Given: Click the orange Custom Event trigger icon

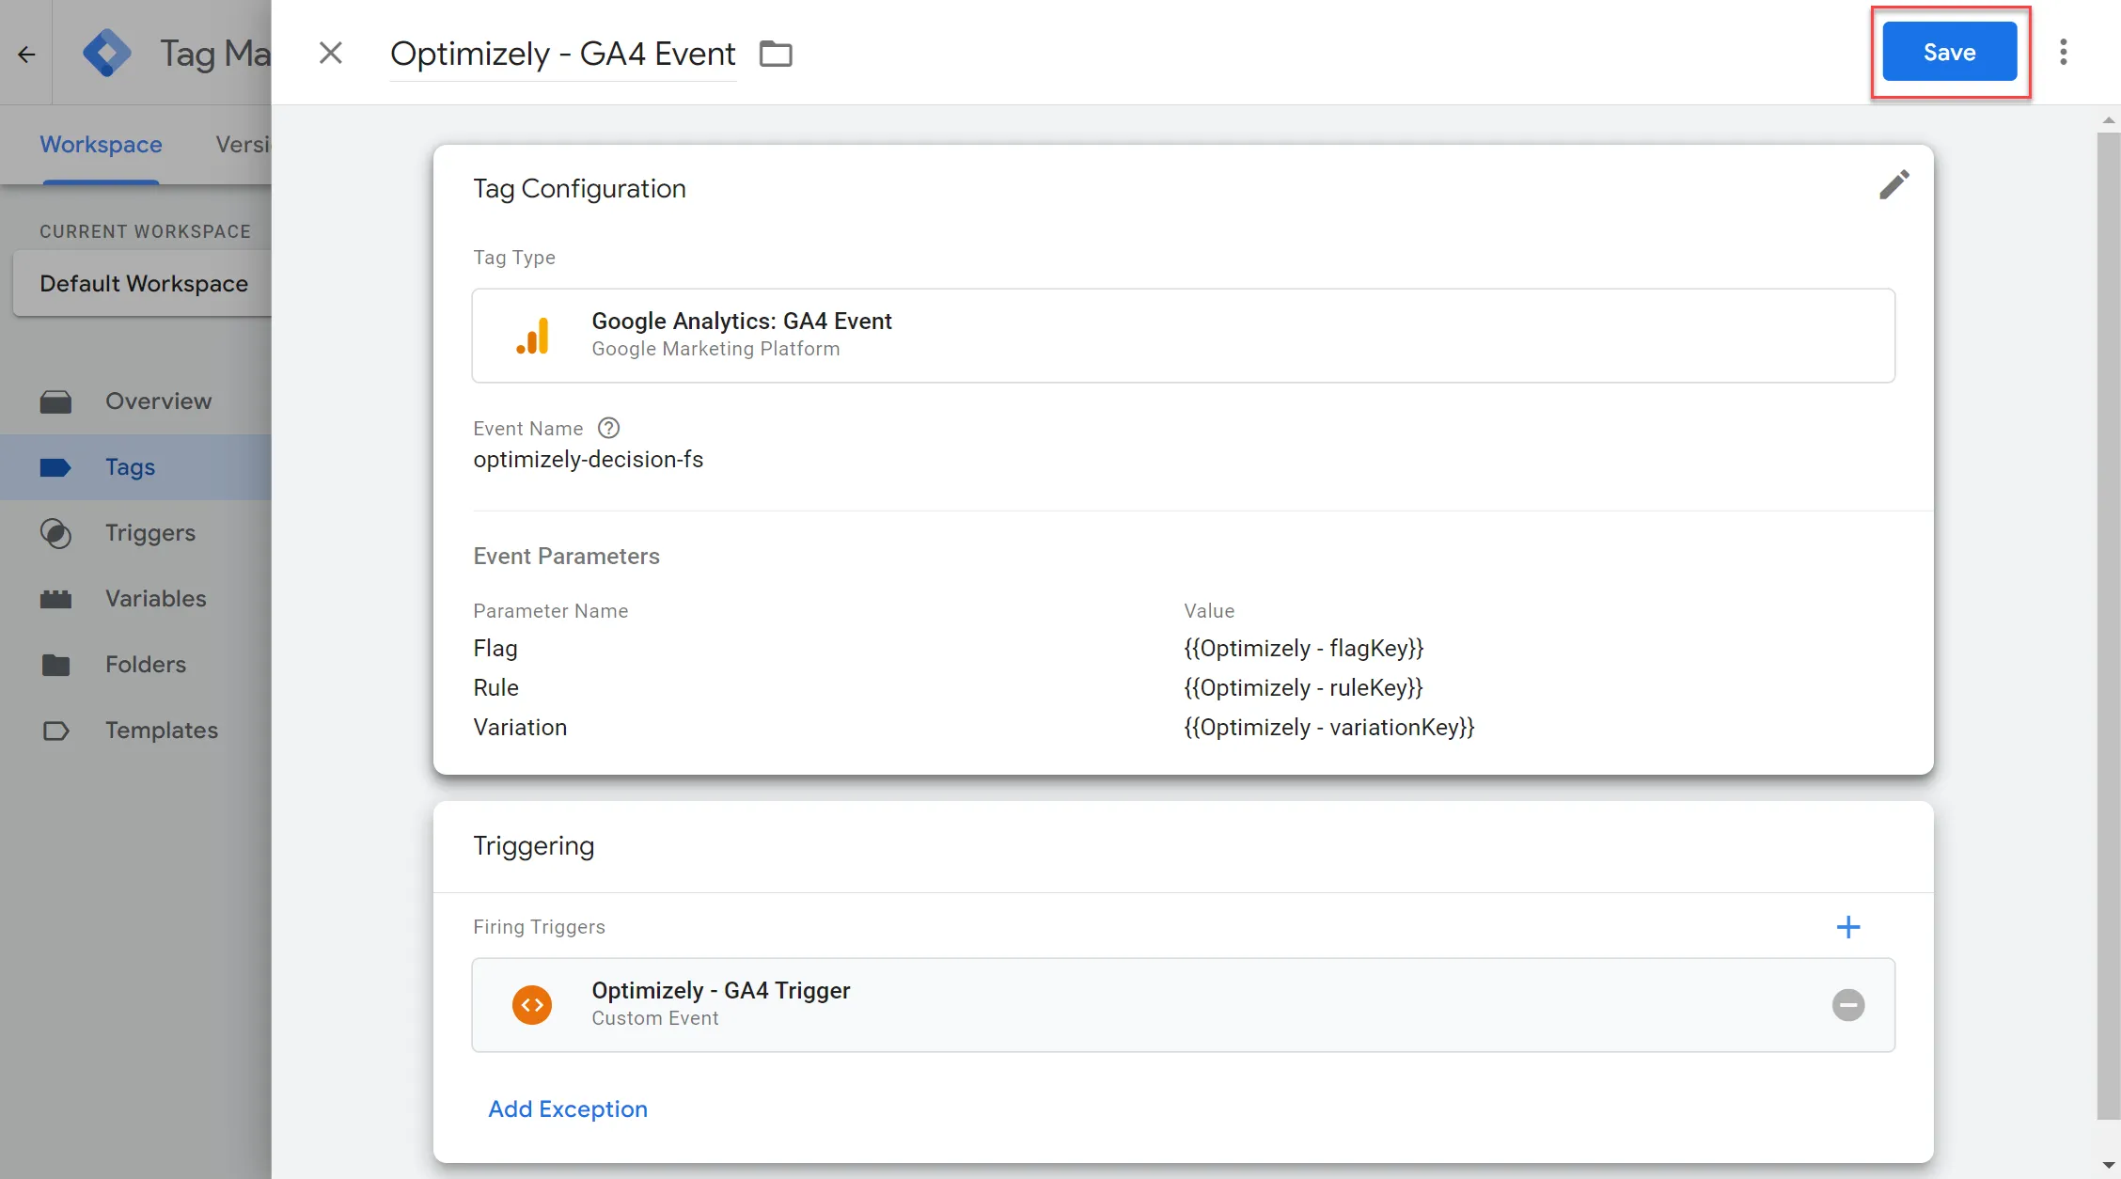Looking at the screenshot, I should pyautogui.click(x=532, y=1005).
